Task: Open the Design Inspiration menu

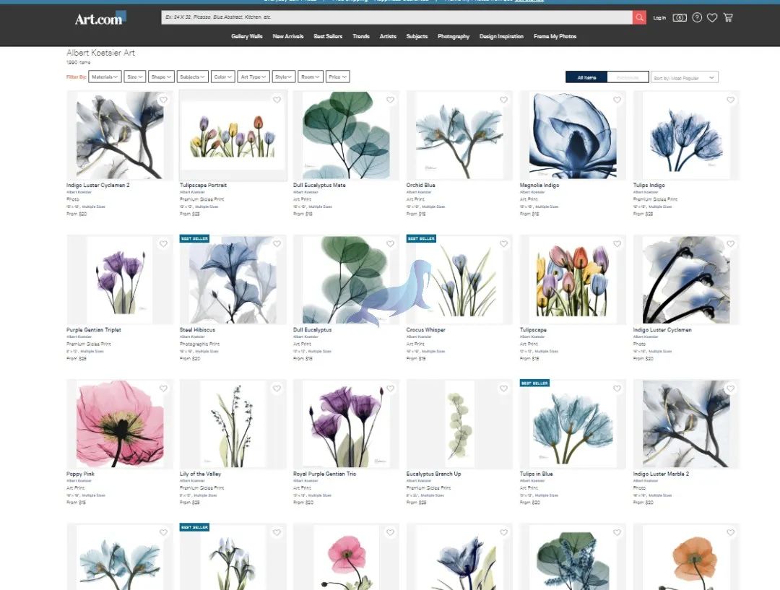Action: click(x=501, y=36)
